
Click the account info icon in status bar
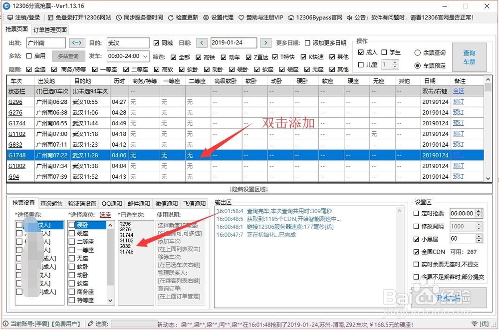(x=5, y=324)
